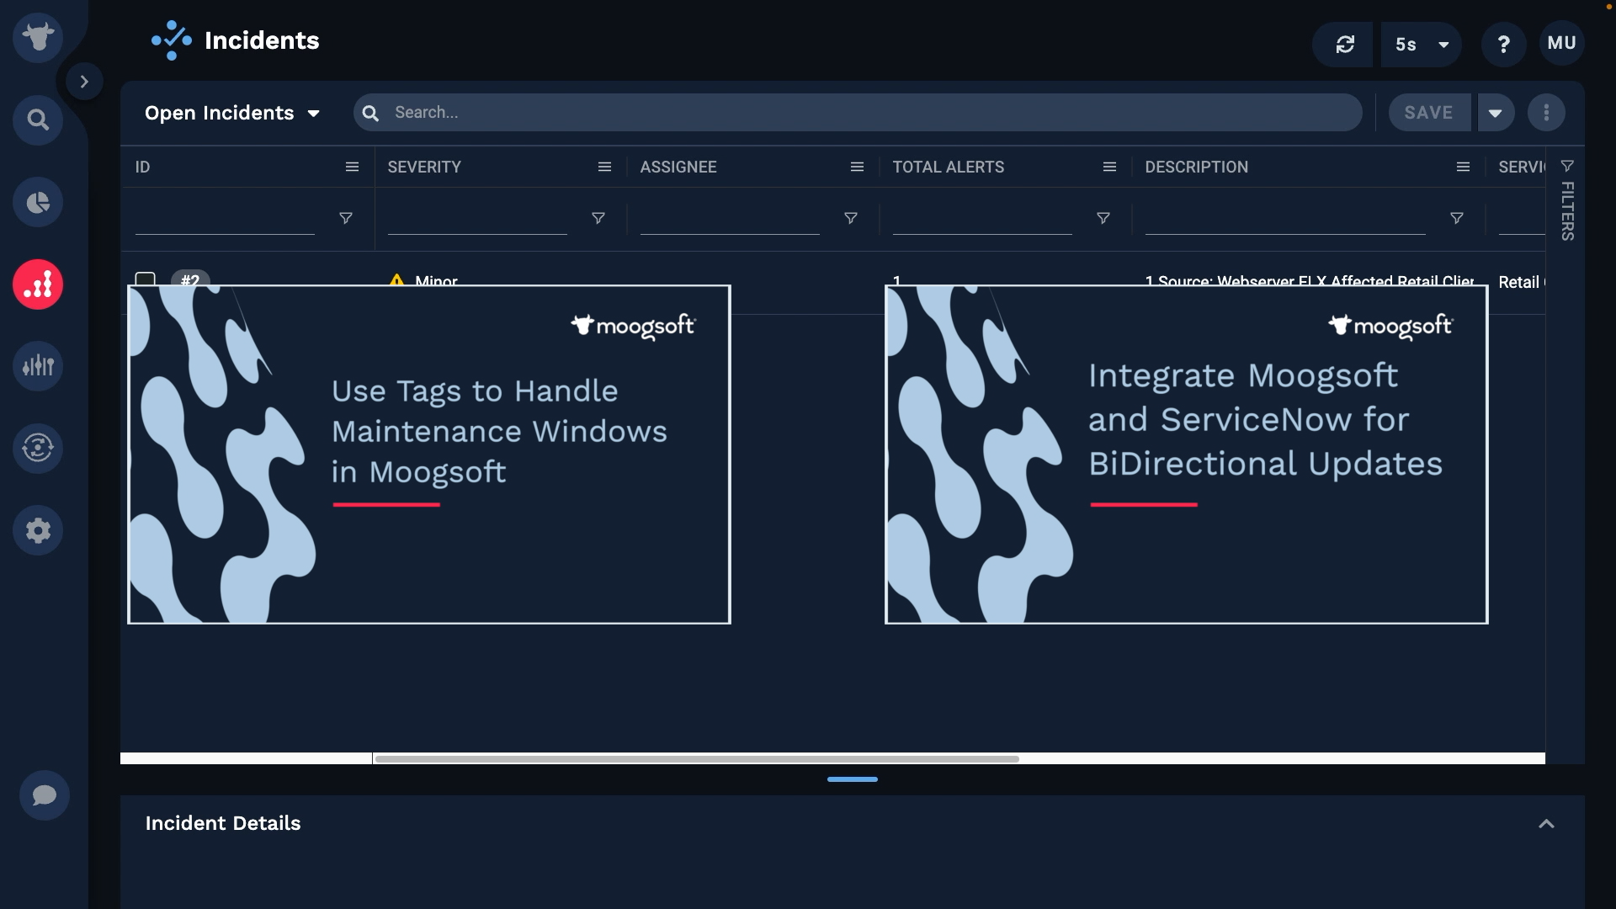Click the SEVERITY filter text field
This screenshot has height=909, width=1616.
(x=477, y=219)
